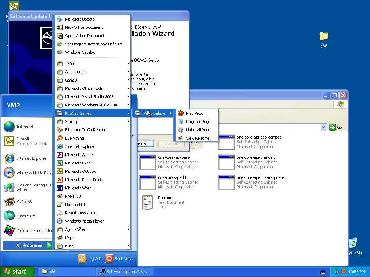
Task: Open Internet from pinned start list
Action: tap(27, 127)
